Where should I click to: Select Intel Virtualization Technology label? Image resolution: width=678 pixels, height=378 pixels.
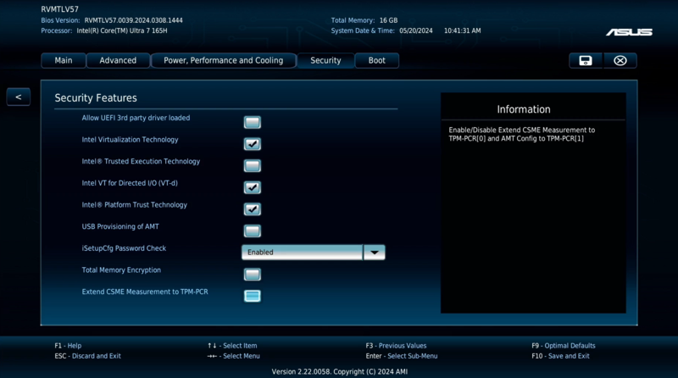(x=130, y=140)
